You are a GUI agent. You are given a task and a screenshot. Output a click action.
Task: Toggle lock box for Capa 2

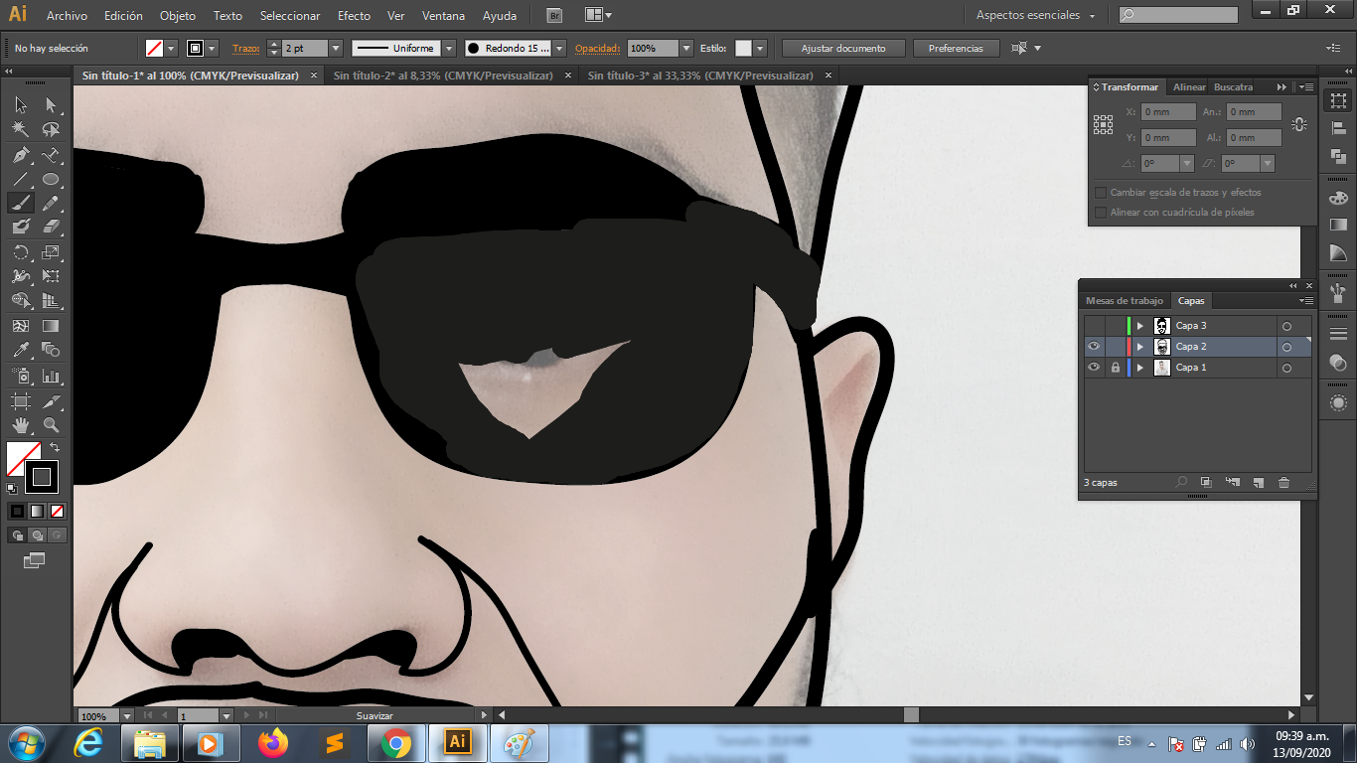[1115, 347]
